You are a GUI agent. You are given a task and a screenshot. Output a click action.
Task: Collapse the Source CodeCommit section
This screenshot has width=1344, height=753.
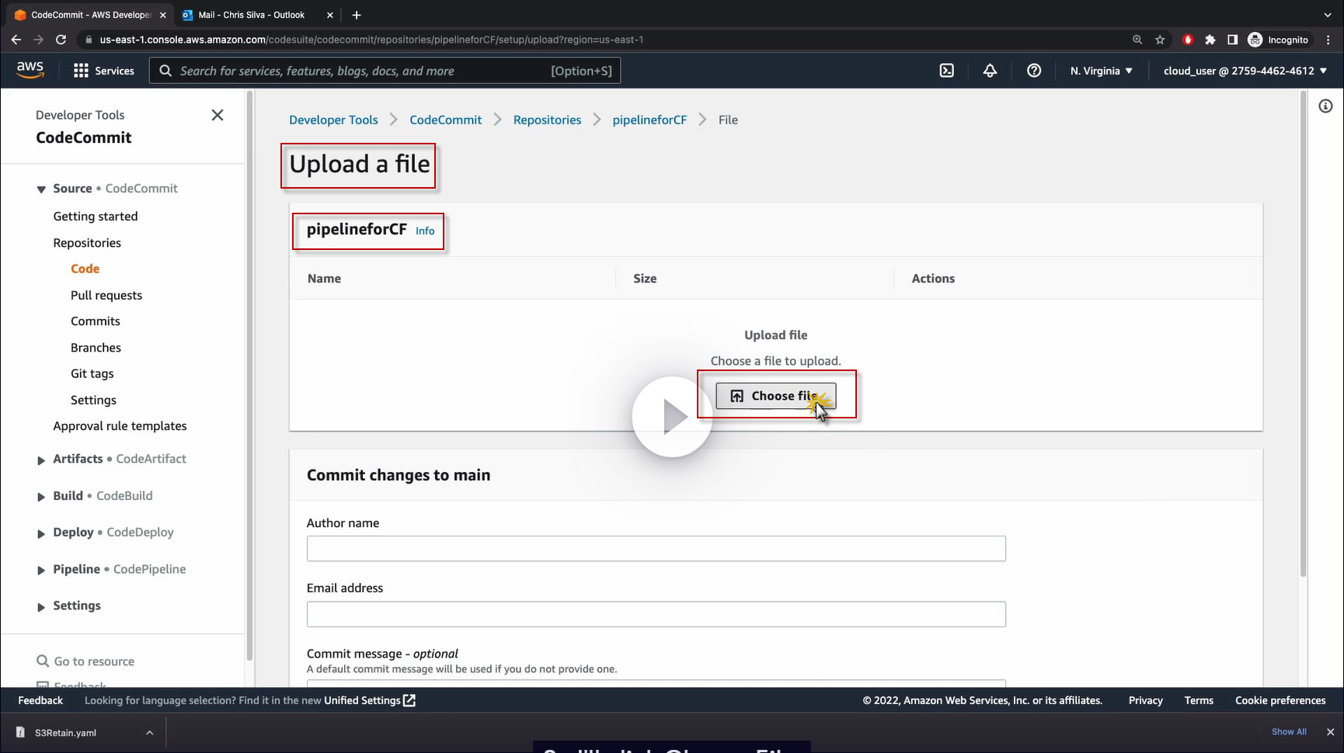tap(41, 189)
